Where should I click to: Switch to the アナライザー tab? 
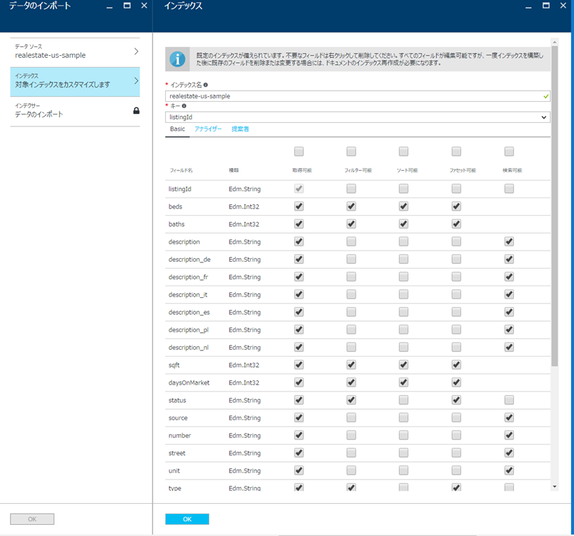tap(208, 129)
